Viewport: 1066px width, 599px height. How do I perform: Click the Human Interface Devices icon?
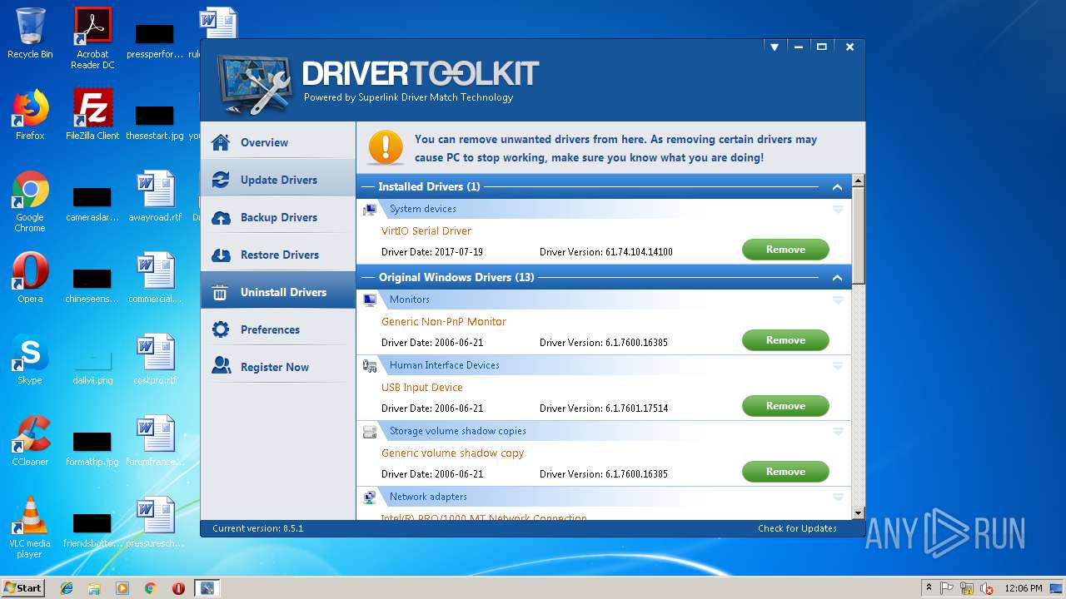point(370,365)
